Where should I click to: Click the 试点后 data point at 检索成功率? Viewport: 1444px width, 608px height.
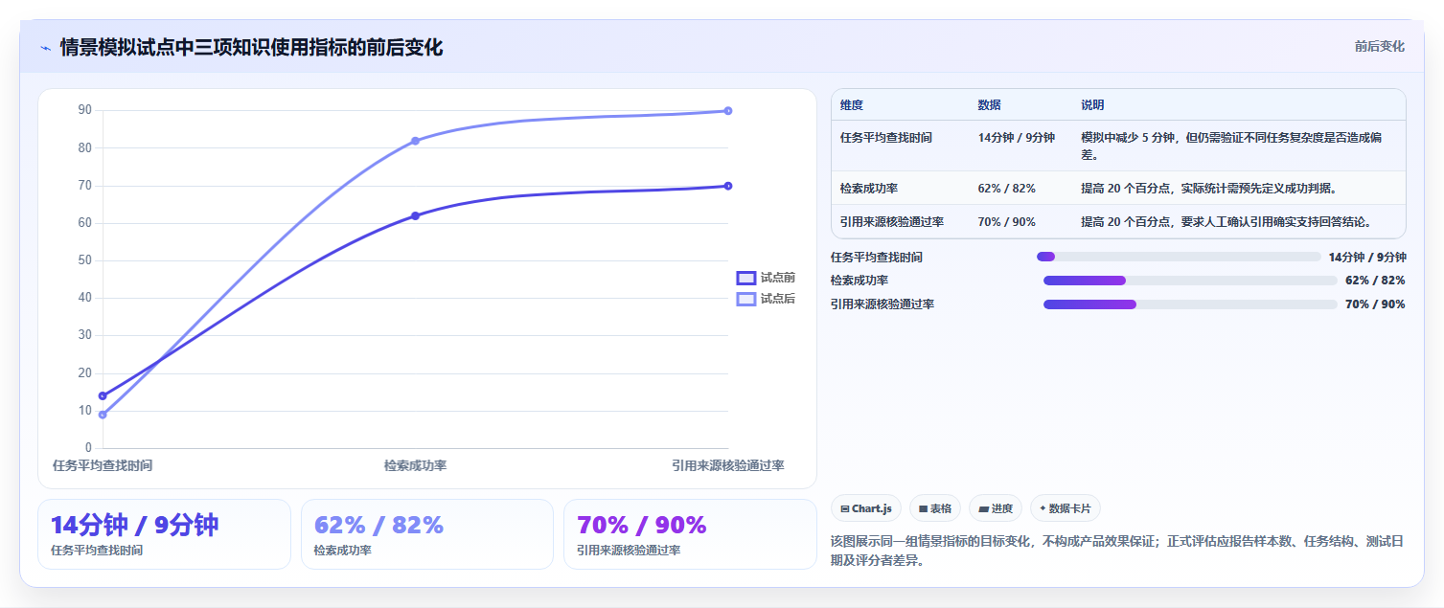click(x=415, y=141)
